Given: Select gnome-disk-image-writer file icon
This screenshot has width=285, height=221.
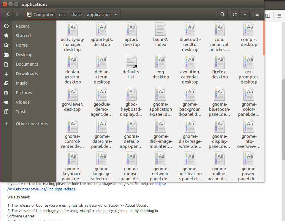Looking at the screenshot, I should click(x=190, y=126).
